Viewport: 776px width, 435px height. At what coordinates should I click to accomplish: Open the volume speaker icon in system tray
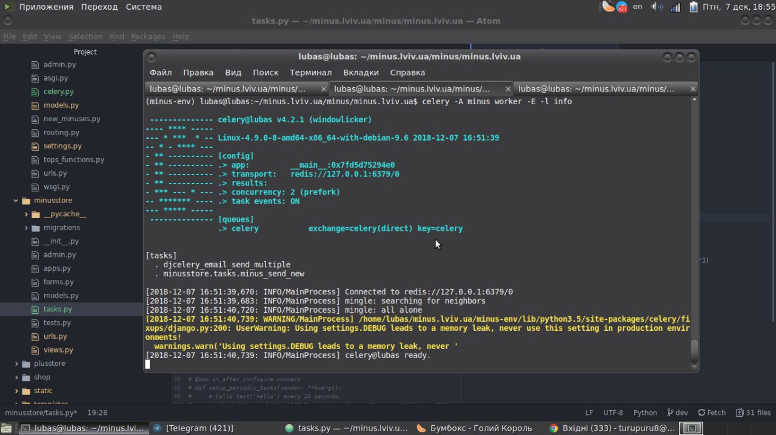point(657,7)
